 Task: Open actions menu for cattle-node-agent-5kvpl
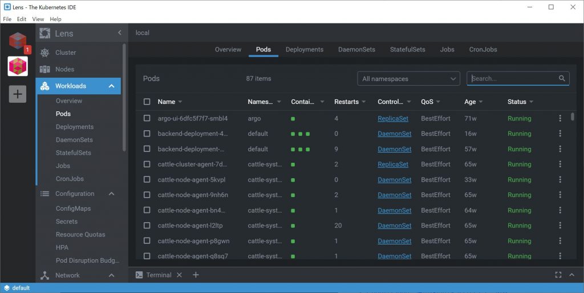560,179
